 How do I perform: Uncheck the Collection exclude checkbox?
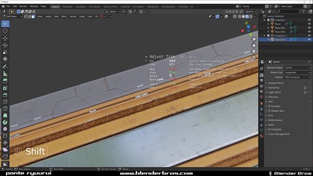click(268, 20)
